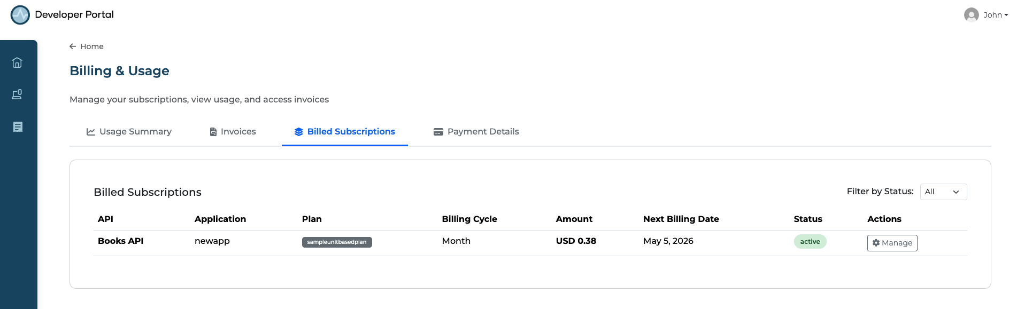Follow the Home breadcrumb link
This screenshot has height=309, width=1017.
[x=92, y=46]
